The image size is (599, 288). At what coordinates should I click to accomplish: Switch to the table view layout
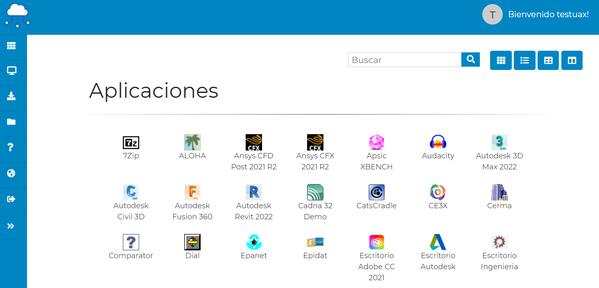[548, 61]
